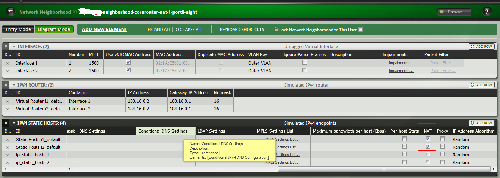Select the Conditional DNS Settings column header
Viewport: 500px width, 178px height.
pos(166,131)
